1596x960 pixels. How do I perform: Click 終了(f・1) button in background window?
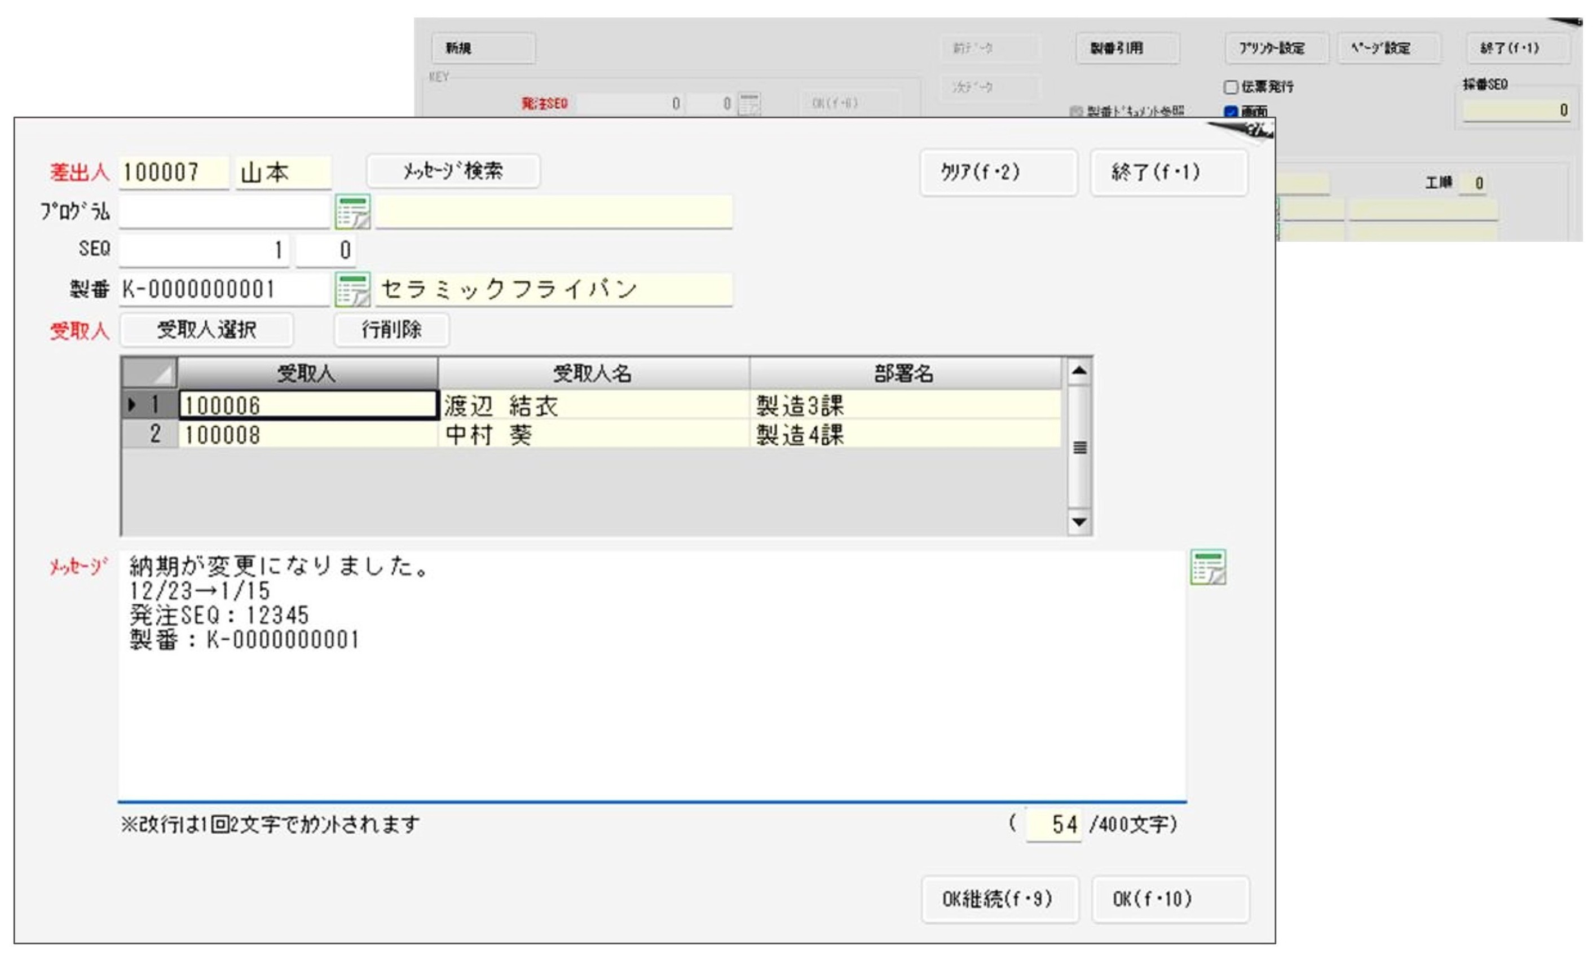pyautogui.click(x=1518, y=48)
